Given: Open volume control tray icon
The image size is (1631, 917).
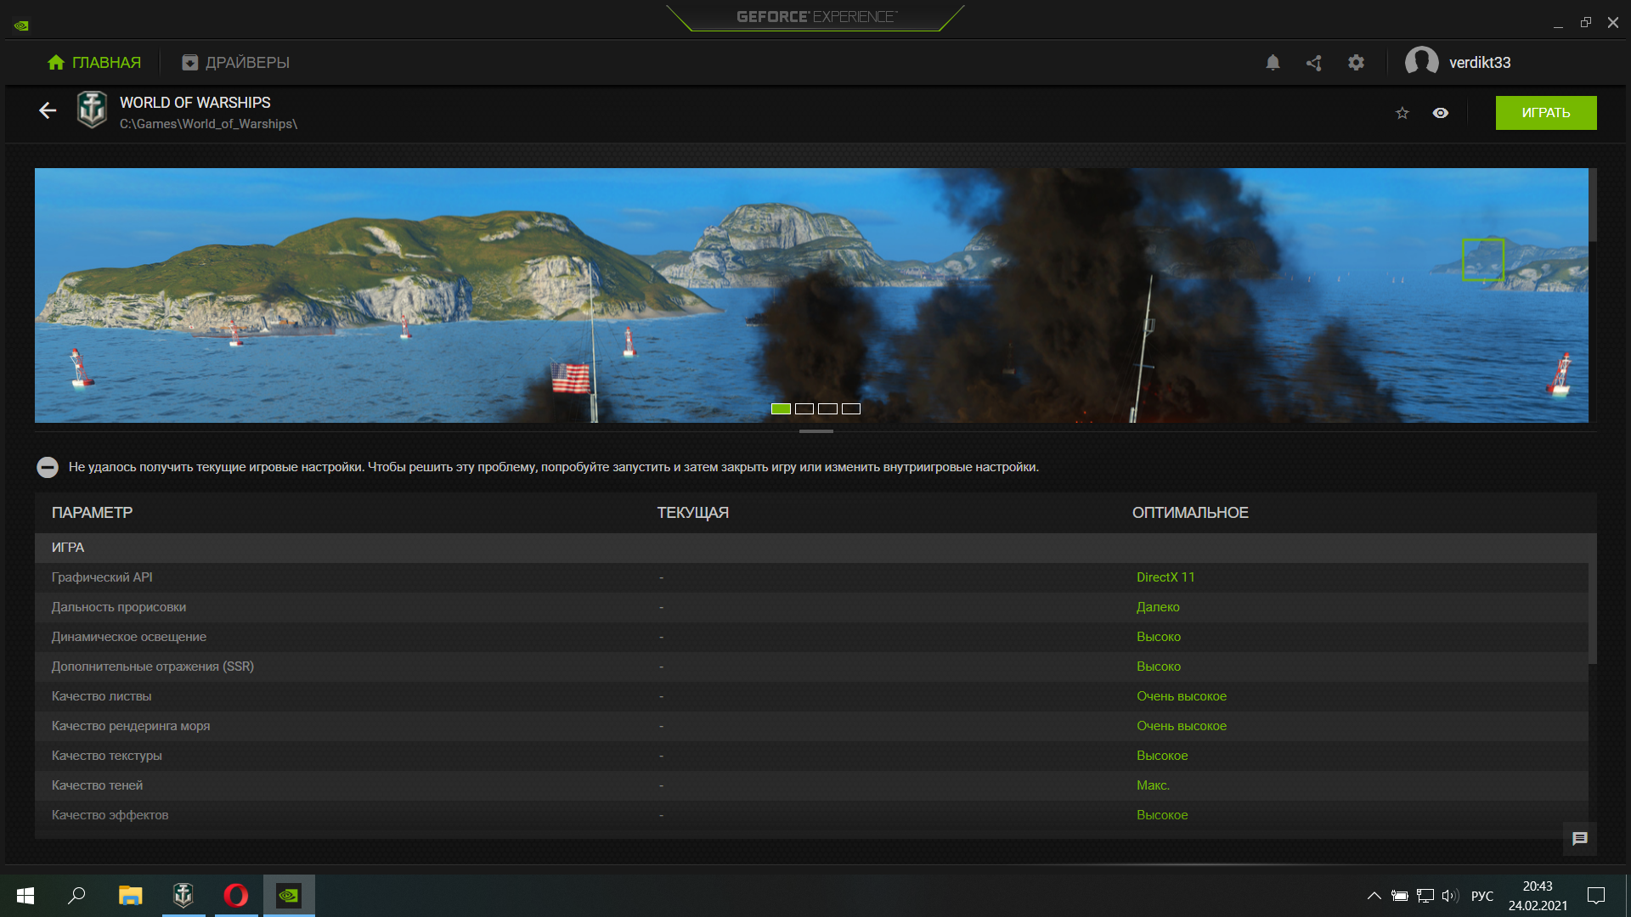Looking at the screenshot, I should [1450, 896].
